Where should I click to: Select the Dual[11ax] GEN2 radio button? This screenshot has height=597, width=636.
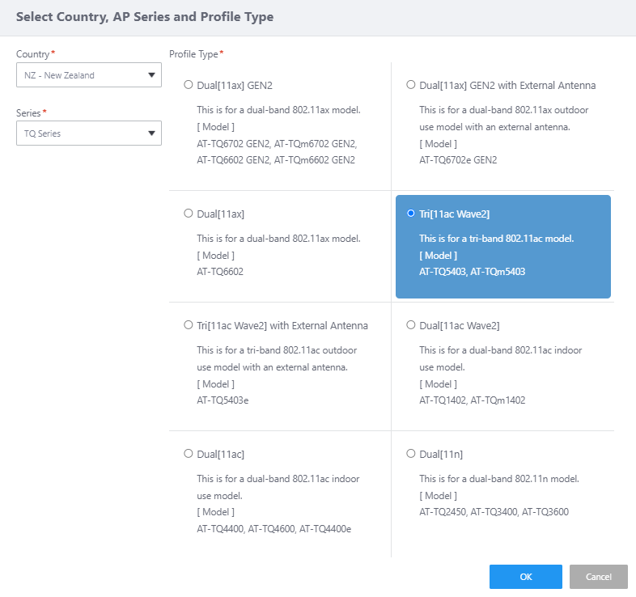click(x=189, y=85)
